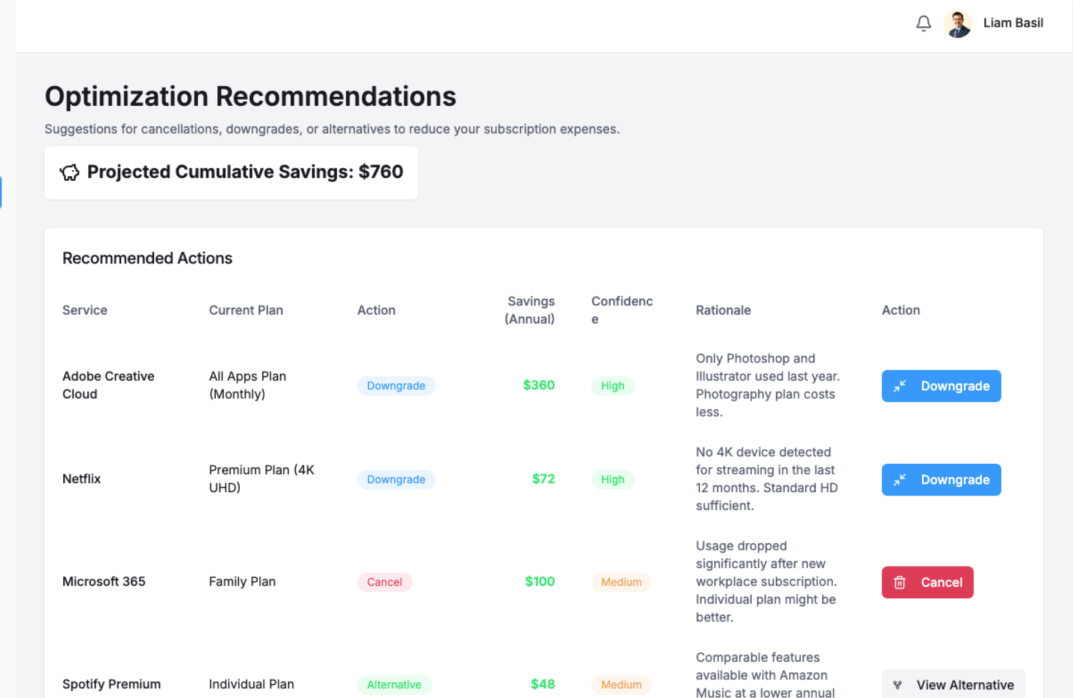Click the Downgrade tag for Adobe Creative Cloud

point(396,386)
